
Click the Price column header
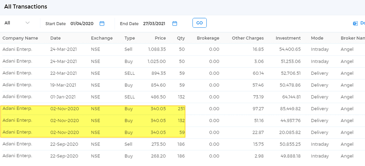(x=160, y=38)
